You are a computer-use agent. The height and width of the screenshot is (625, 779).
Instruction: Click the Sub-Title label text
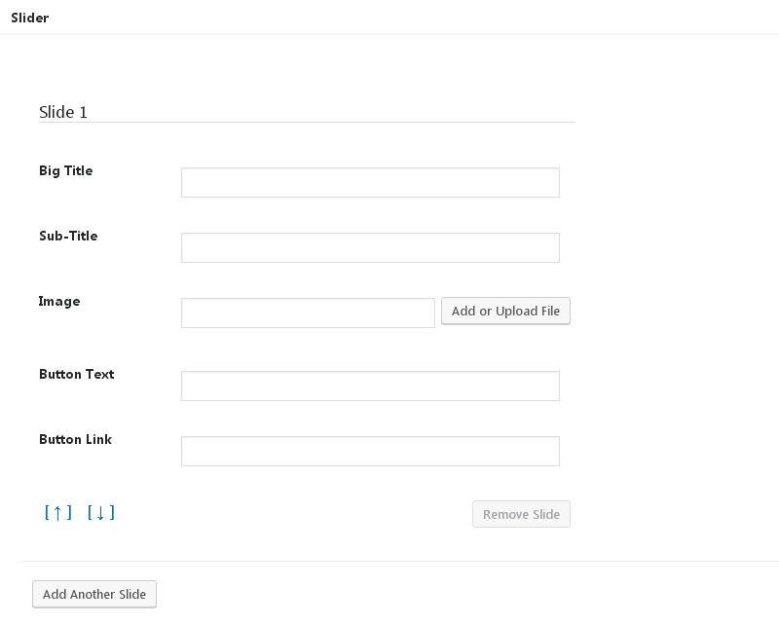coord(68,236)
